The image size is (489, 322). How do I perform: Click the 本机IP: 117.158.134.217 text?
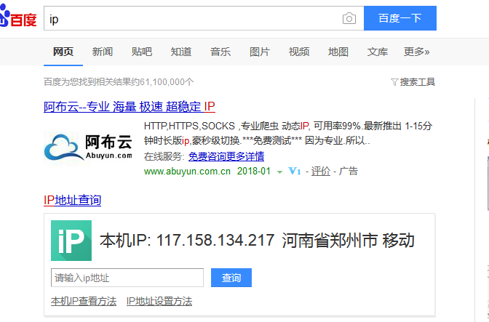point(187,241)
